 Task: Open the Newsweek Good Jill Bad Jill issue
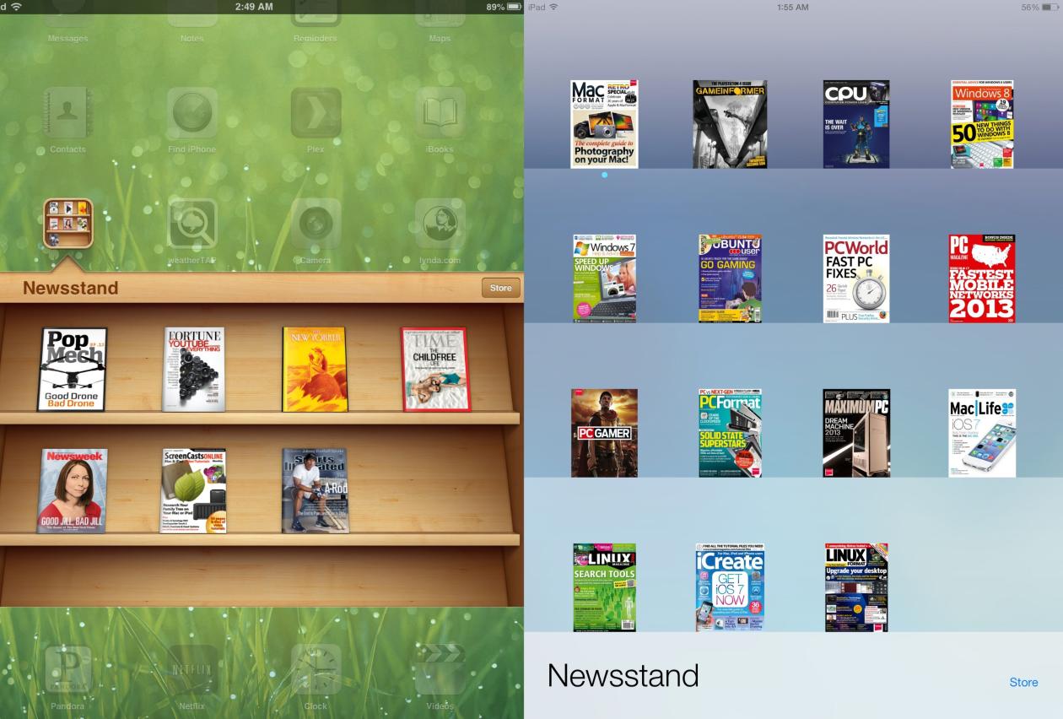[x=73, y=491]
